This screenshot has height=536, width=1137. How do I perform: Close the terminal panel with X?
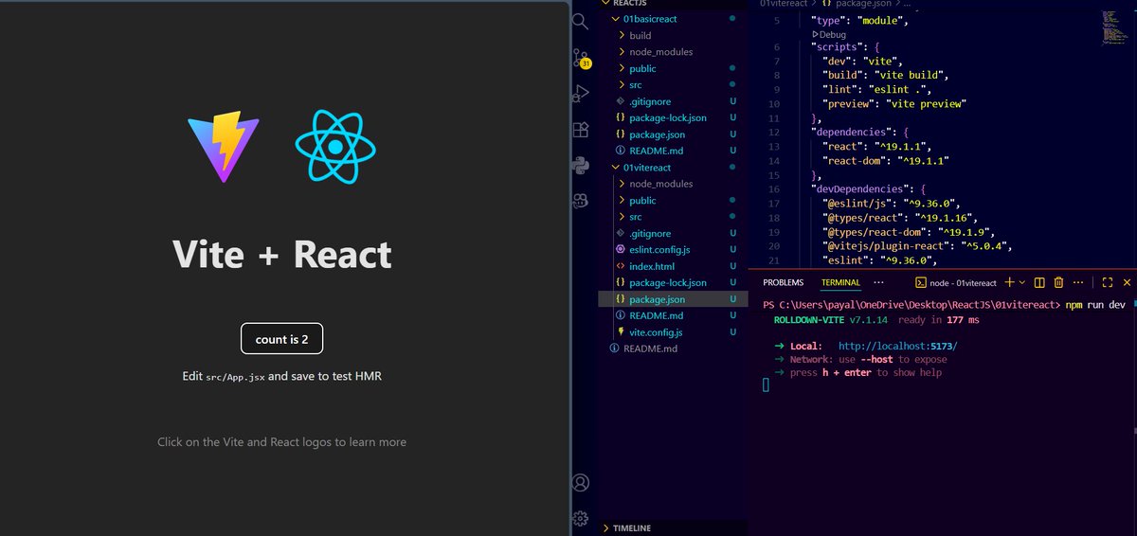tap(1126, 282)
